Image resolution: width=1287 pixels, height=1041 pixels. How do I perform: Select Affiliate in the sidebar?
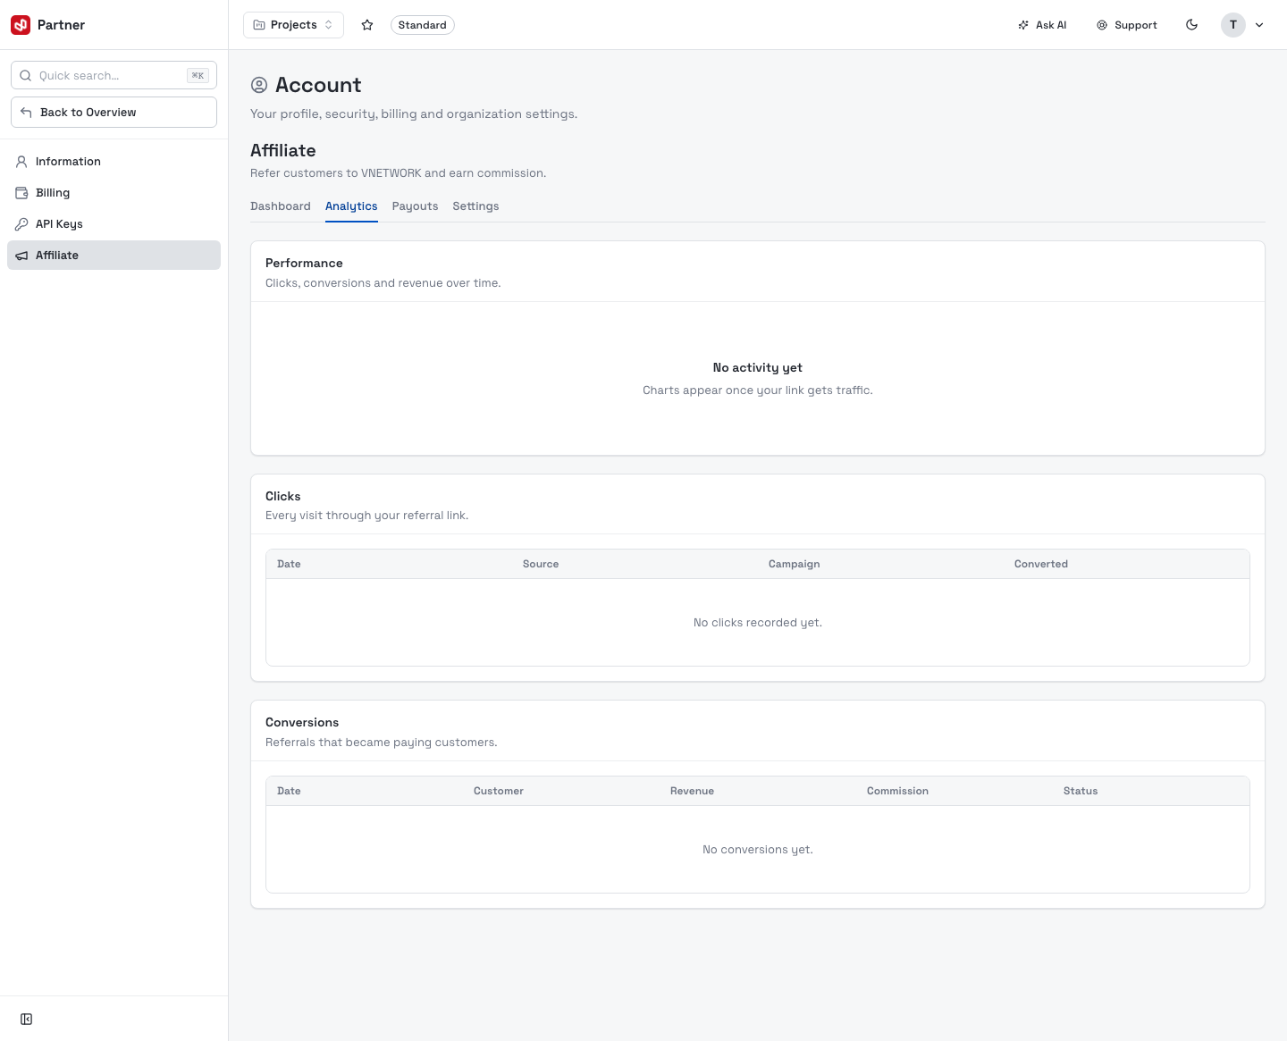click(x=114, y=256)
